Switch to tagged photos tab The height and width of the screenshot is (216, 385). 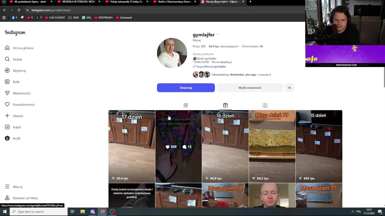pos(265,105)
